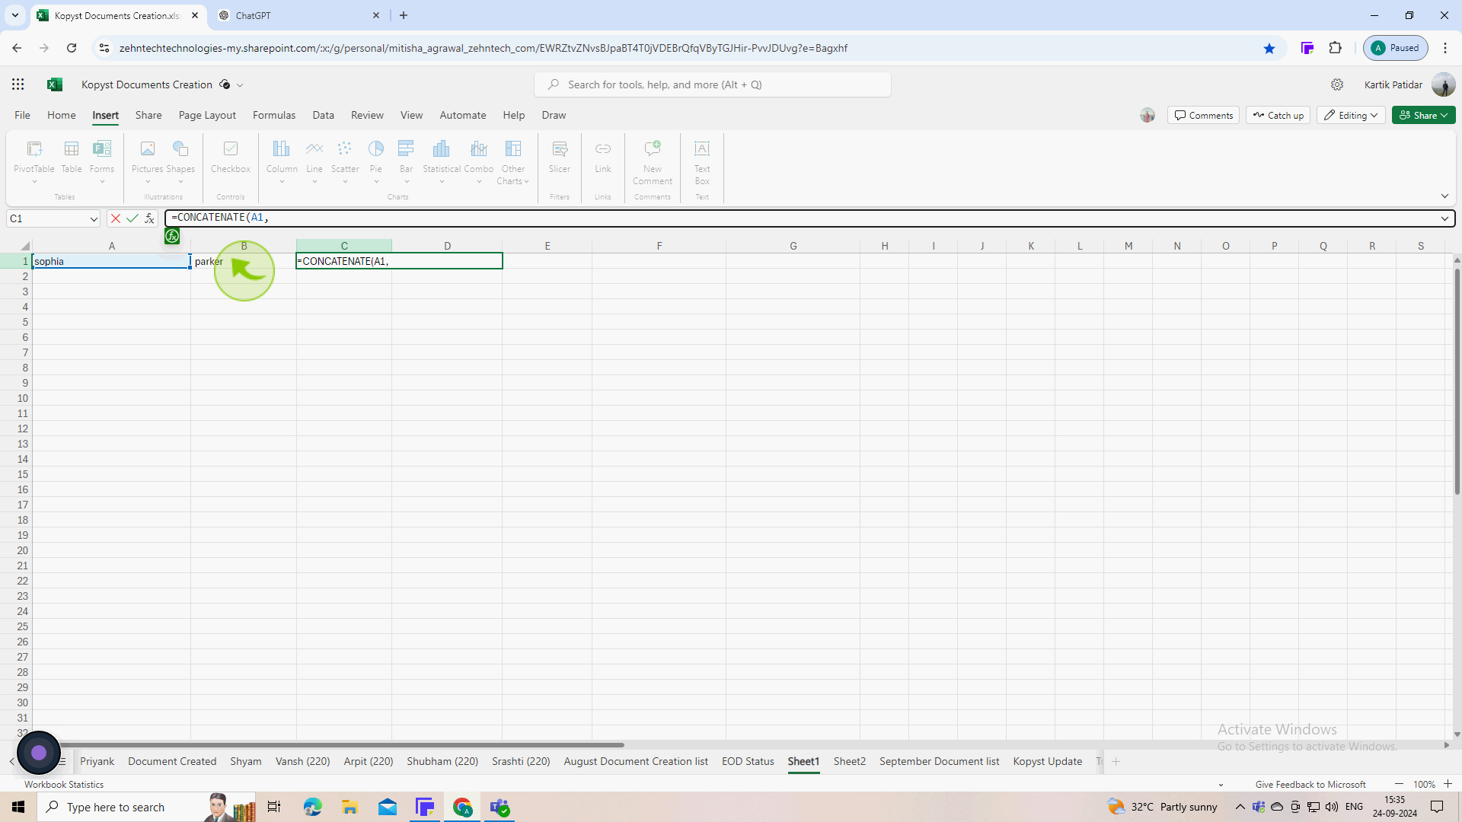Insert a Text Box
This screenshot has width=1462, height=822.
click(702, 163)
